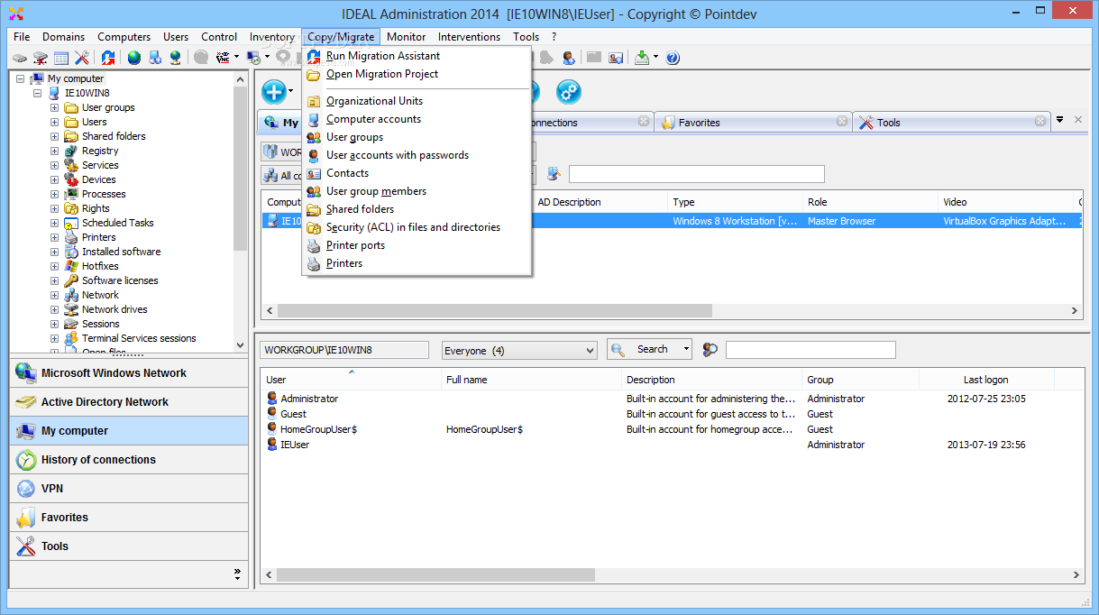The image size is (1099, 615).
Task: Open the Inventory menu
Action: pyautogui.click(x=271, y=37)
